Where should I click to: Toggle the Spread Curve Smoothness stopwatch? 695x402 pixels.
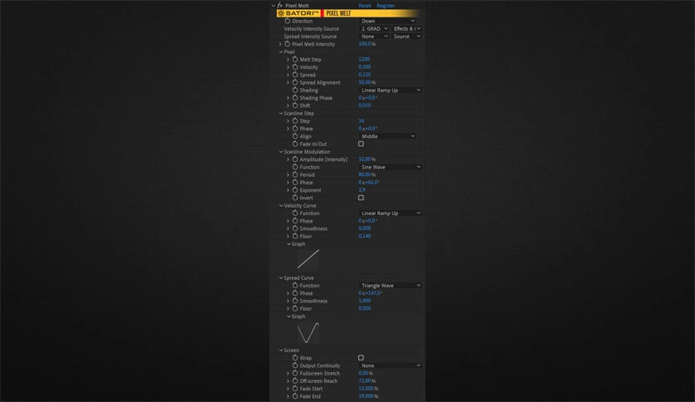pos(295,301)
